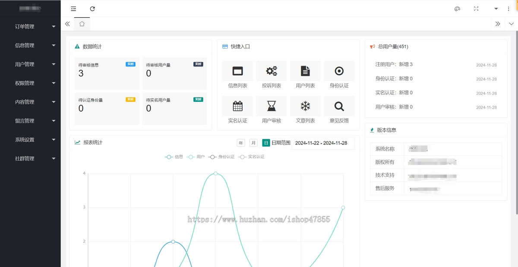Open 文章列表 snowflake shortcut icon

(x=305, y=106)
